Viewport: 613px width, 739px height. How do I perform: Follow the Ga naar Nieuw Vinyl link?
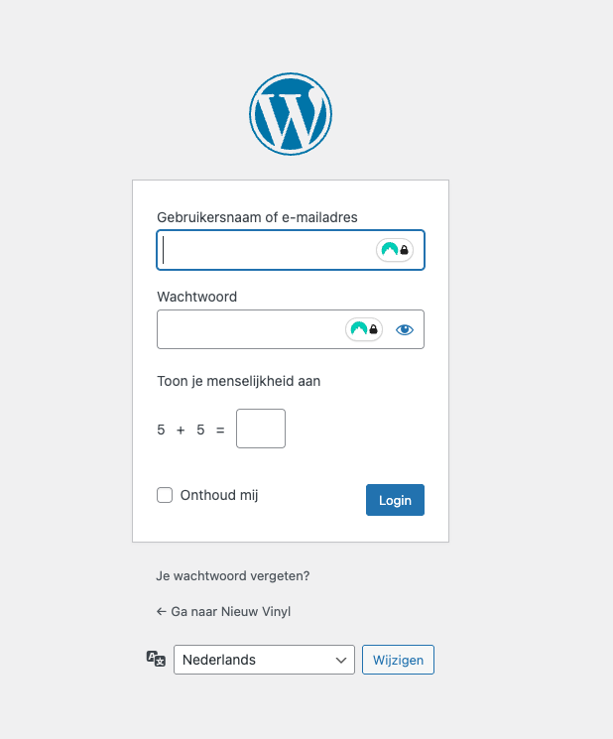tap(223, 611)
